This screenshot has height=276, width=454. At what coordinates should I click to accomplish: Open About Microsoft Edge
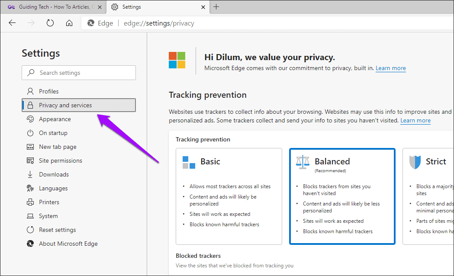tap(79, 244)
